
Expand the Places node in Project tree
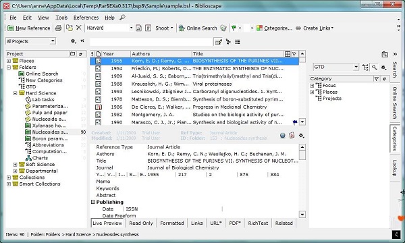pyautogui.click(x=9, y=61)
